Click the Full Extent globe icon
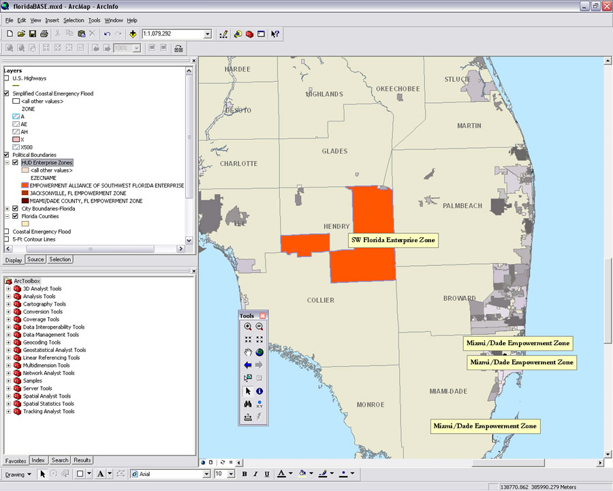 (260, 353)
